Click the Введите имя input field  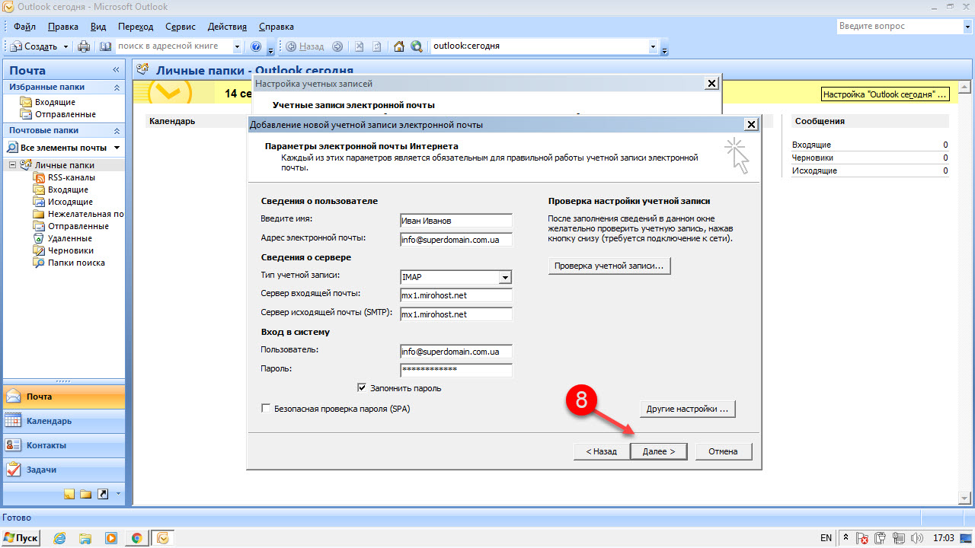456,221
